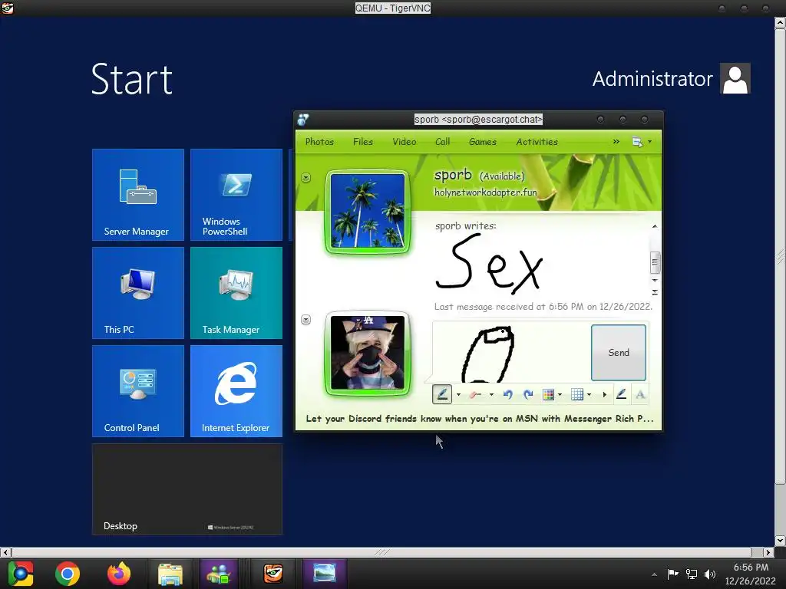Open the show menu dropdown arrow
Screen dimensions: 786x589
(x=649, y=142)
